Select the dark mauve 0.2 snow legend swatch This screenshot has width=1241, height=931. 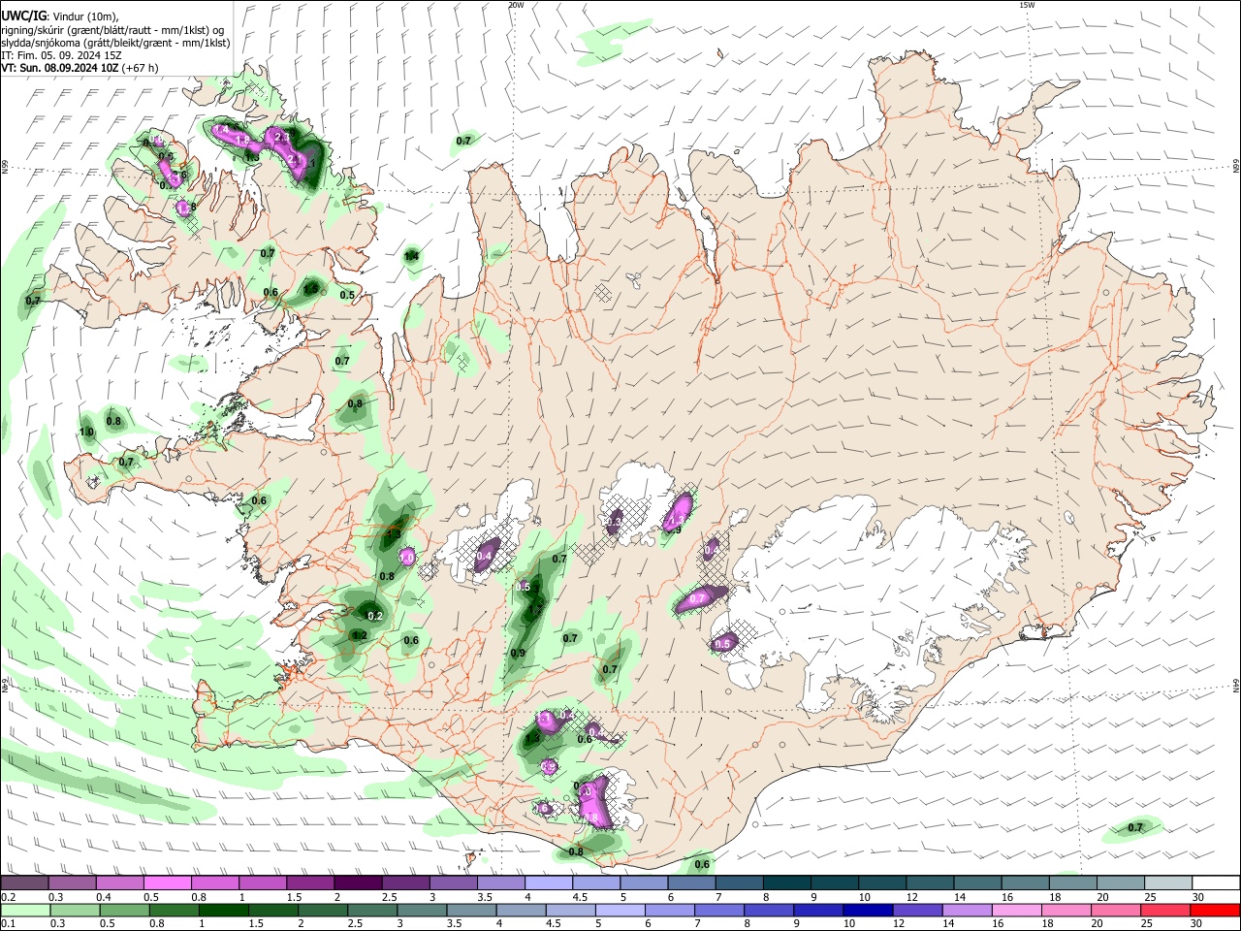[x=25, y=883]
